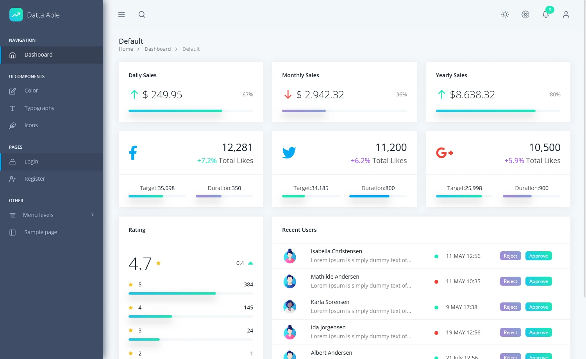Open the Typography page from the sidebar
This screenshot has width=586, height=359.
(39, 108)
